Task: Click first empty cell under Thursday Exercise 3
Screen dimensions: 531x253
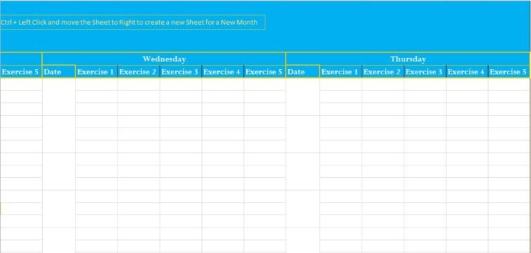Action: point(425,84)
